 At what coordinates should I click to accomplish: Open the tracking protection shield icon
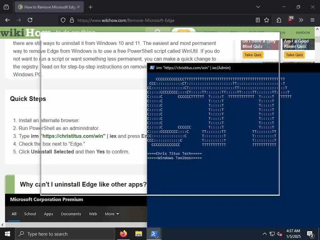click(x=63, y=20)
